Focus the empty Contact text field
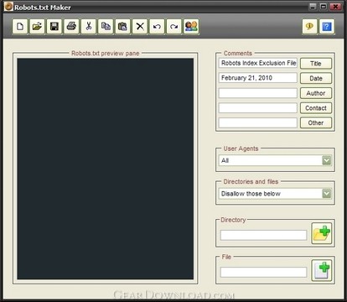347x302 pixels. 258,108
